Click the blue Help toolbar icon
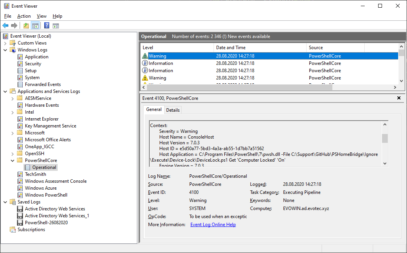The image size is (407, 253). (x=47, y=26)
